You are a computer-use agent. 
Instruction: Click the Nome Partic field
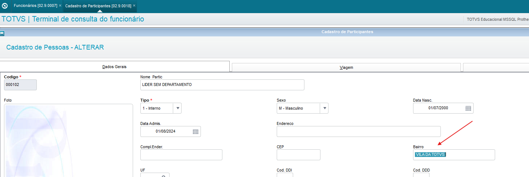tap(222, 85)
